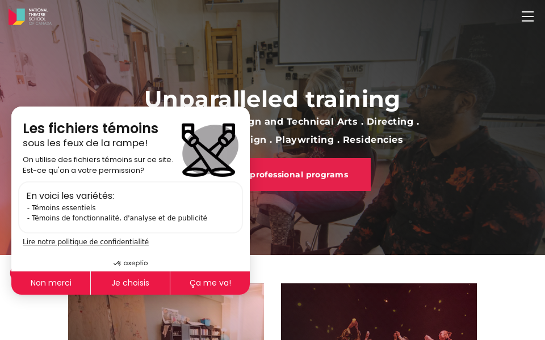Decline cookies with Non merci
This screenshot has width=545, height=340.
pos(51,283)
